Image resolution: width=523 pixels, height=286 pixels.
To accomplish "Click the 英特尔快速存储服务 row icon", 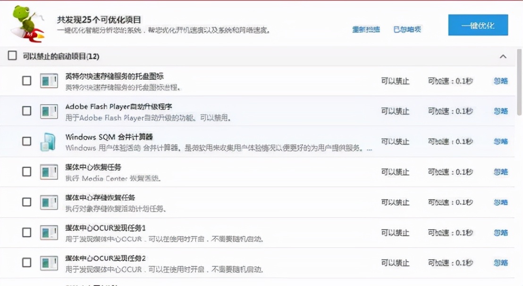I will point(48,80).
